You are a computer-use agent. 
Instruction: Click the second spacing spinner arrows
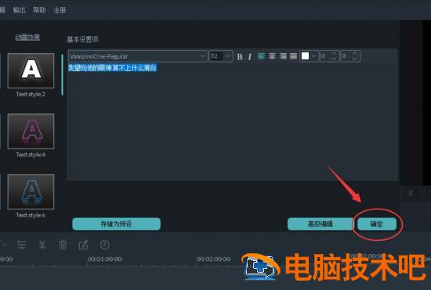tap(355, 56)
